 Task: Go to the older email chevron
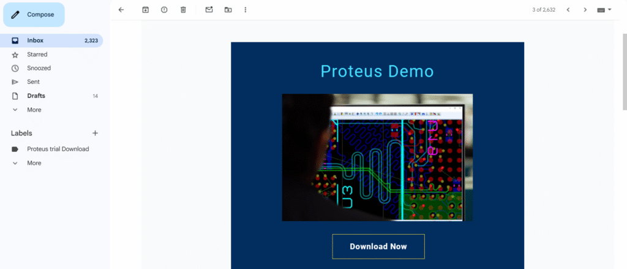[585, 10]
